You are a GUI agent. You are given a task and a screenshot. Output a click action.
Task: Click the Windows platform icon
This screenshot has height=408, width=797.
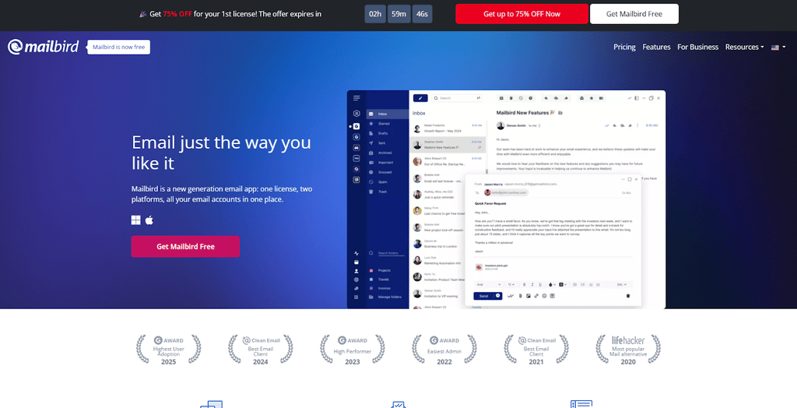(136, 220)
